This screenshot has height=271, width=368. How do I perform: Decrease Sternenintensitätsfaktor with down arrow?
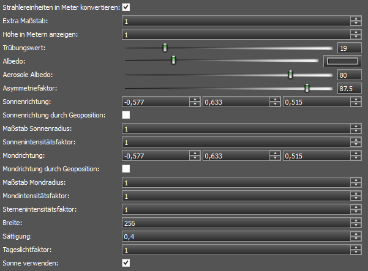[356, 212]
